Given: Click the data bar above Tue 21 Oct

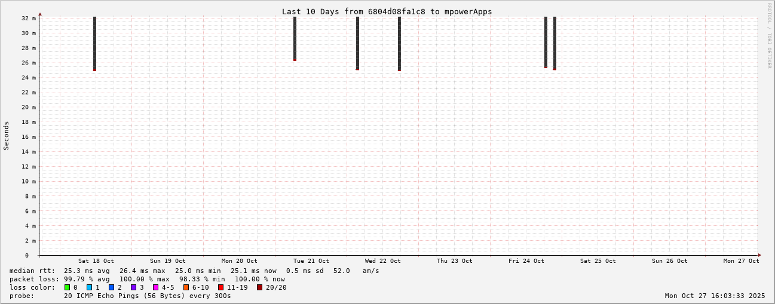Looking at the screenshot, I should (x=295, y=38).
